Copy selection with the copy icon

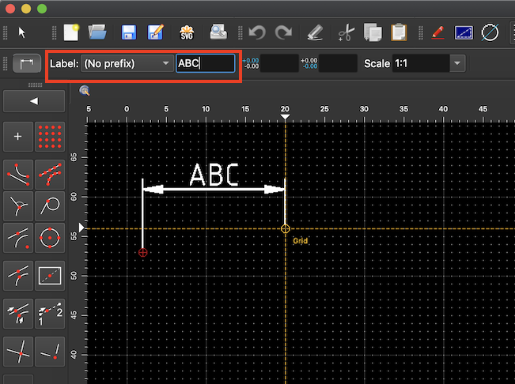(x=373, y=32)
